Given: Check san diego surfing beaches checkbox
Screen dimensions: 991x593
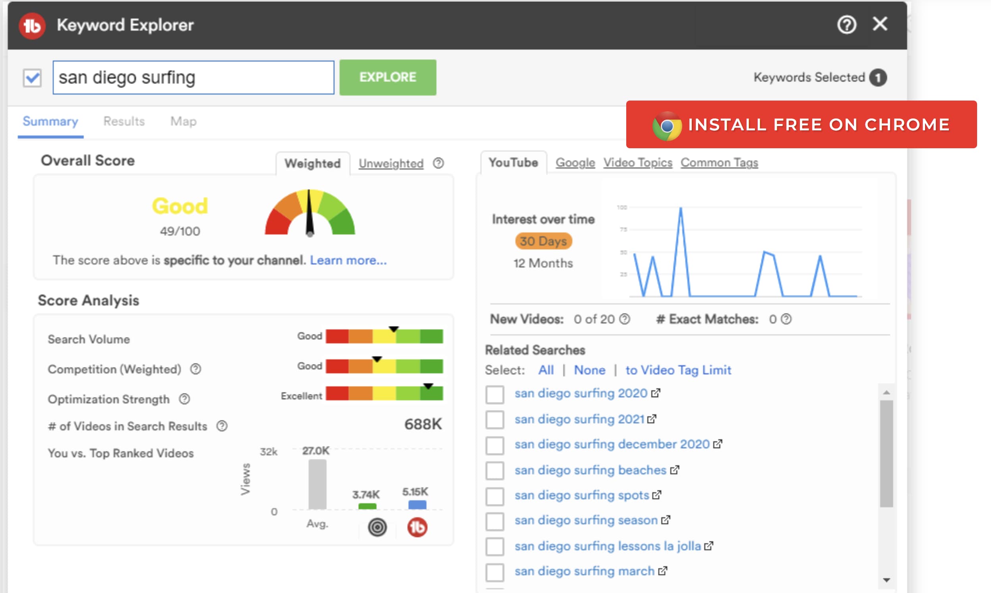Looking at the screenshot, I should click(495, 469).
